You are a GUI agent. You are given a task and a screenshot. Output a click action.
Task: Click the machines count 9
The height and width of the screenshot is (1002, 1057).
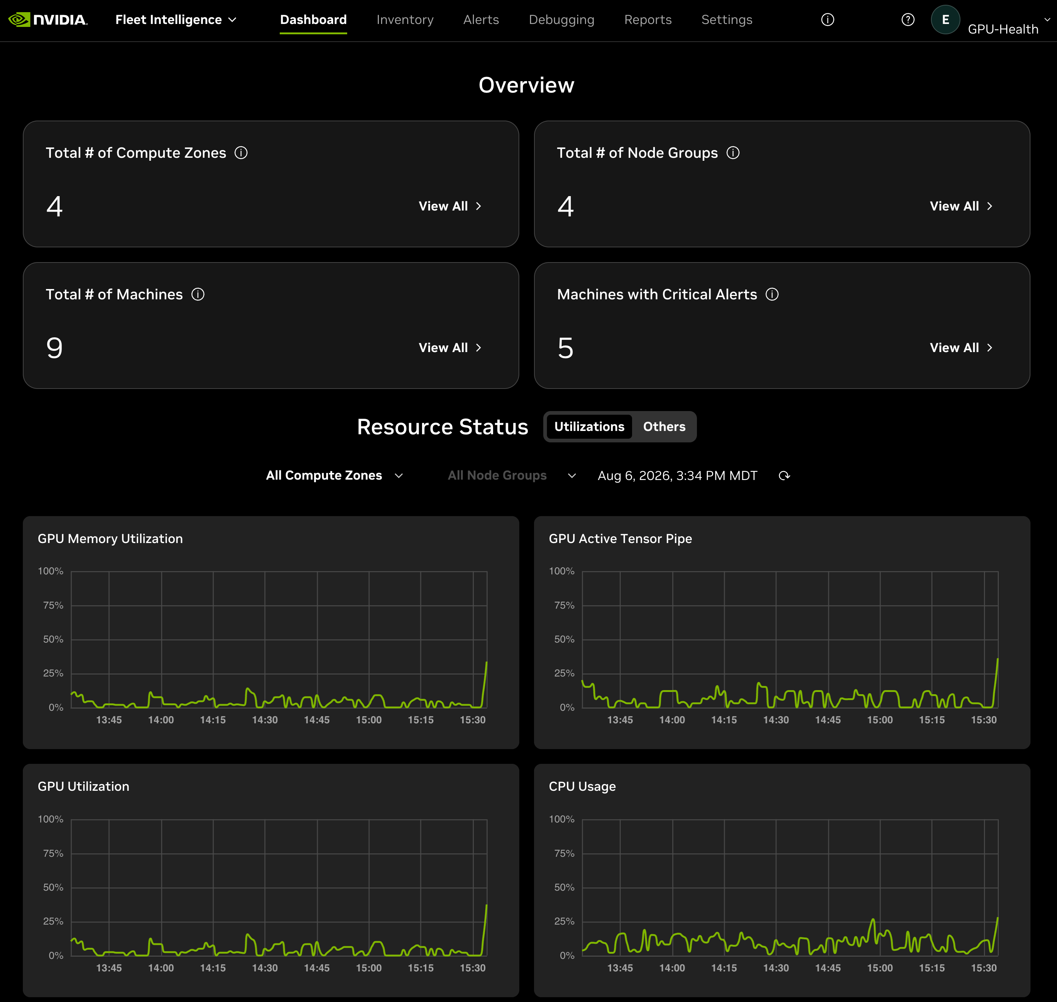pos(55,348)
